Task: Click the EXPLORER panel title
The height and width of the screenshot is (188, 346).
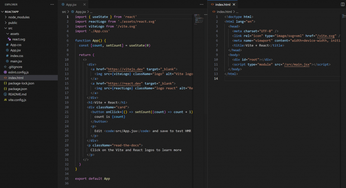Action: point(11,4)
